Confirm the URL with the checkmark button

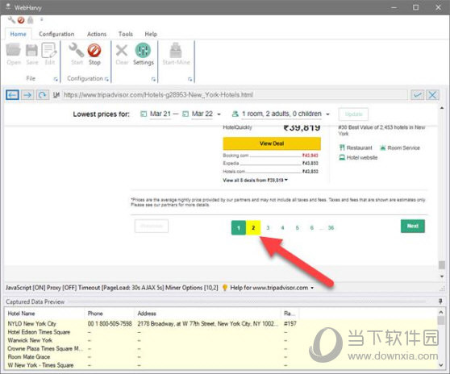pos(417,94)
